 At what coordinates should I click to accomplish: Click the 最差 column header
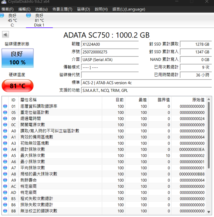(137, 100)
